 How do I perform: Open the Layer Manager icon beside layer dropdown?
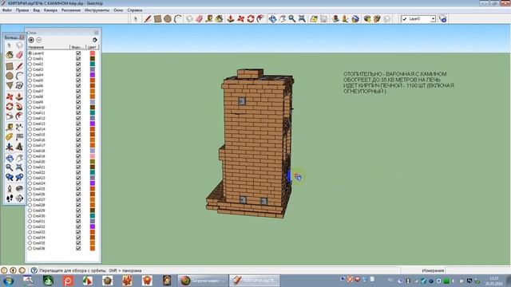[442, 19]
